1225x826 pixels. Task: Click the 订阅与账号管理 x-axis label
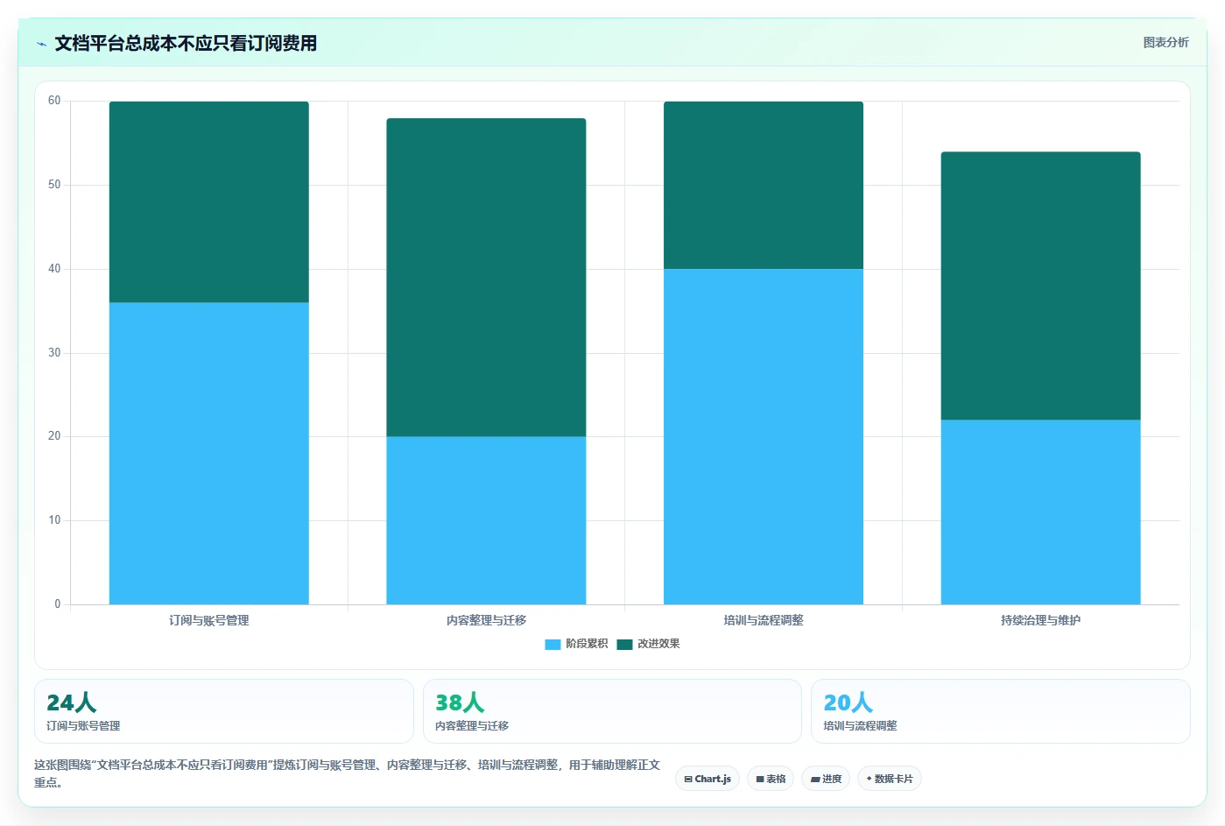(208, 620)
